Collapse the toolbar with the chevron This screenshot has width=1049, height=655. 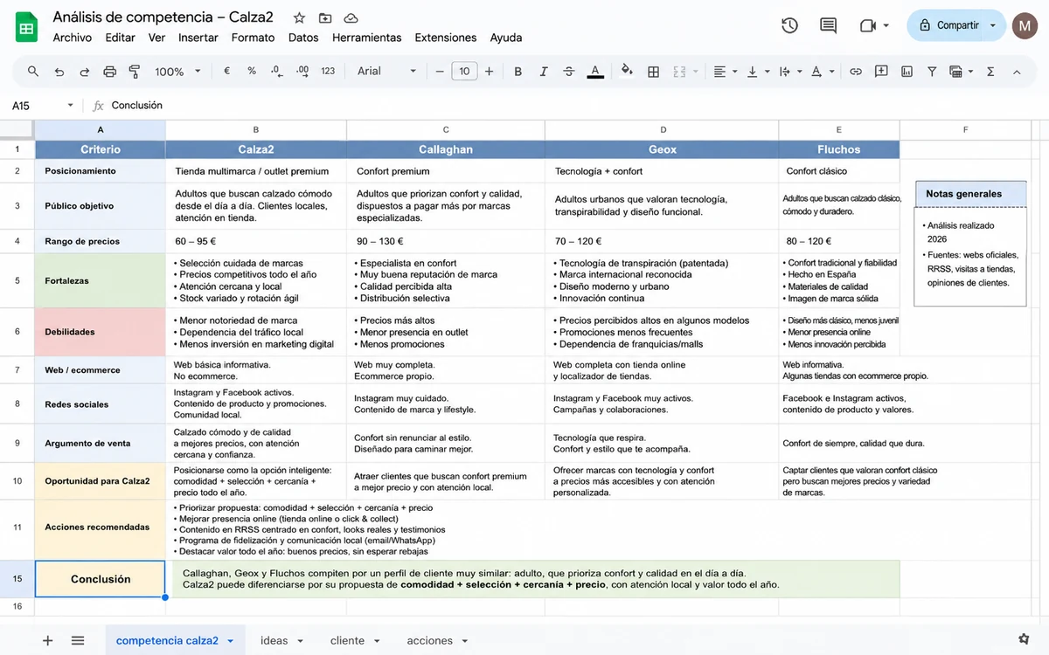pyautogui.click(x=1017, y=72)
